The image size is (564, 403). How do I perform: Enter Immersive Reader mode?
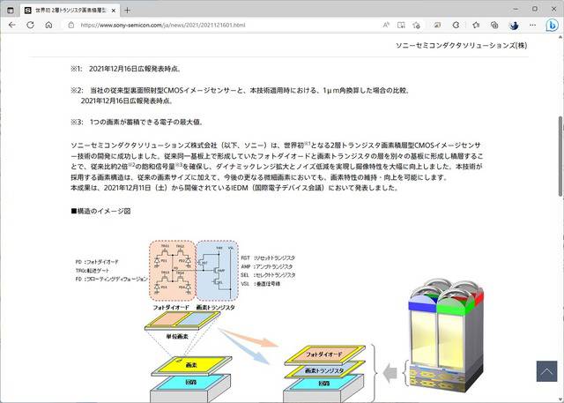click(x=401, y=25)
